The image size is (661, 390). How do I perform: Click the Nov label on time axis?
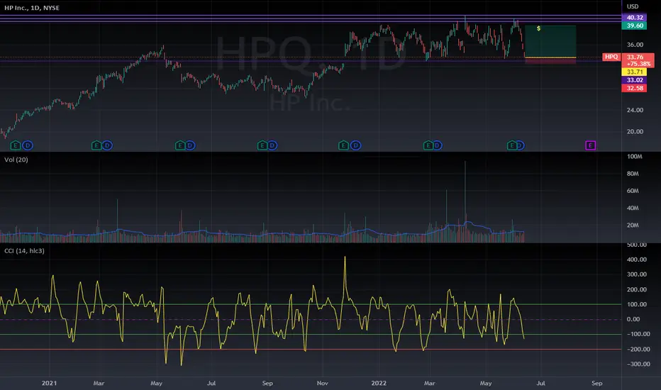323,383
